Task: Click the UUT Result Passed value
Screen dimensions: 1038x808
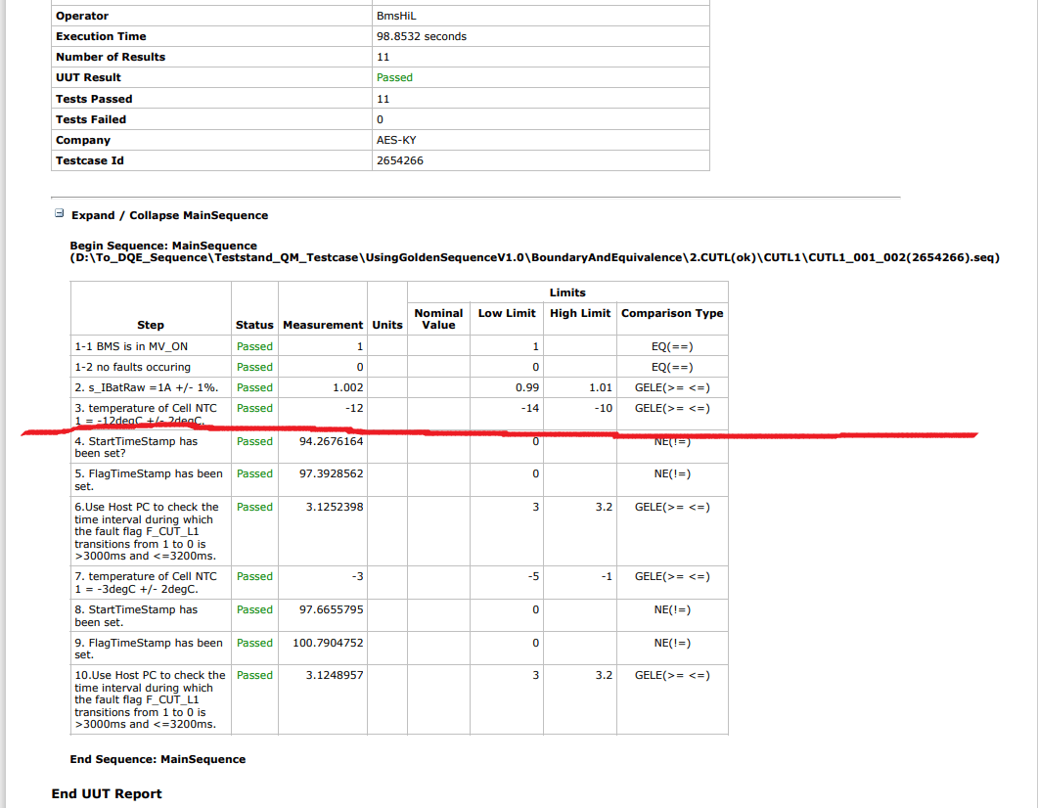Action: (x=394, y=77)
